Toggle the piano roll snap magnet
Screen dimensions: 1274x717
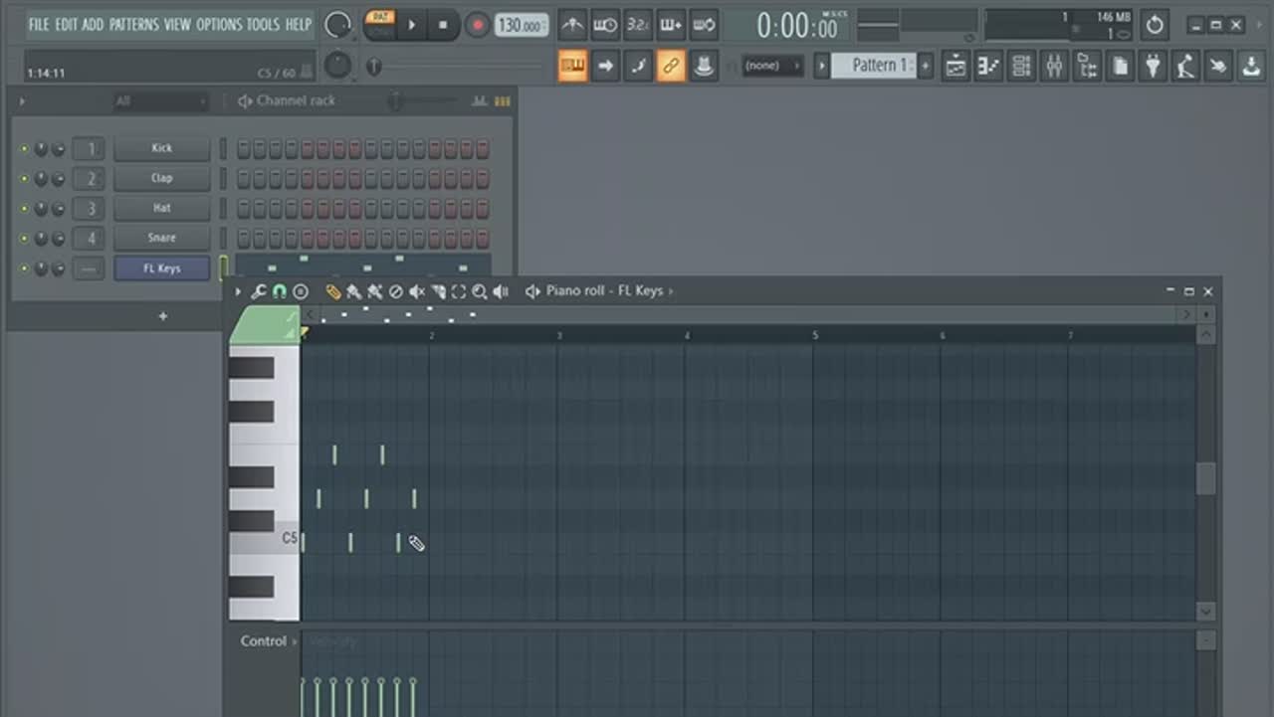pos(279,291)
